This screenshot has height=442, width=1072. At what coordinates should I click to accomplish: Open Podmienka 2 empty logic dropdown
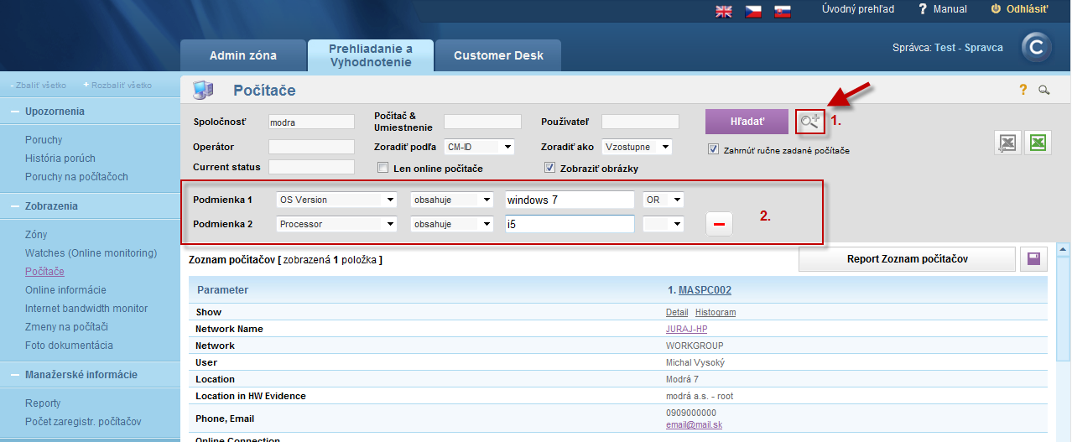coord(663,224)
